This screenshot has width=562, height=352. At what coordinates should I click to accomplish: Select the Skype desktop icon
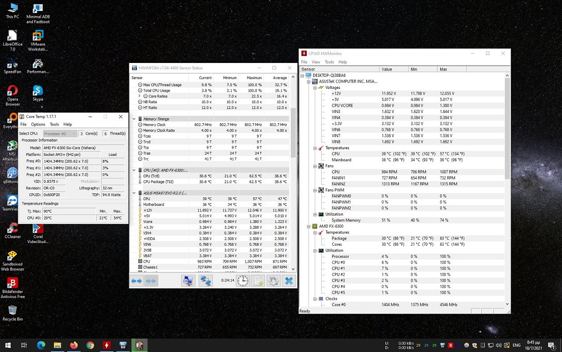point(38,93)
